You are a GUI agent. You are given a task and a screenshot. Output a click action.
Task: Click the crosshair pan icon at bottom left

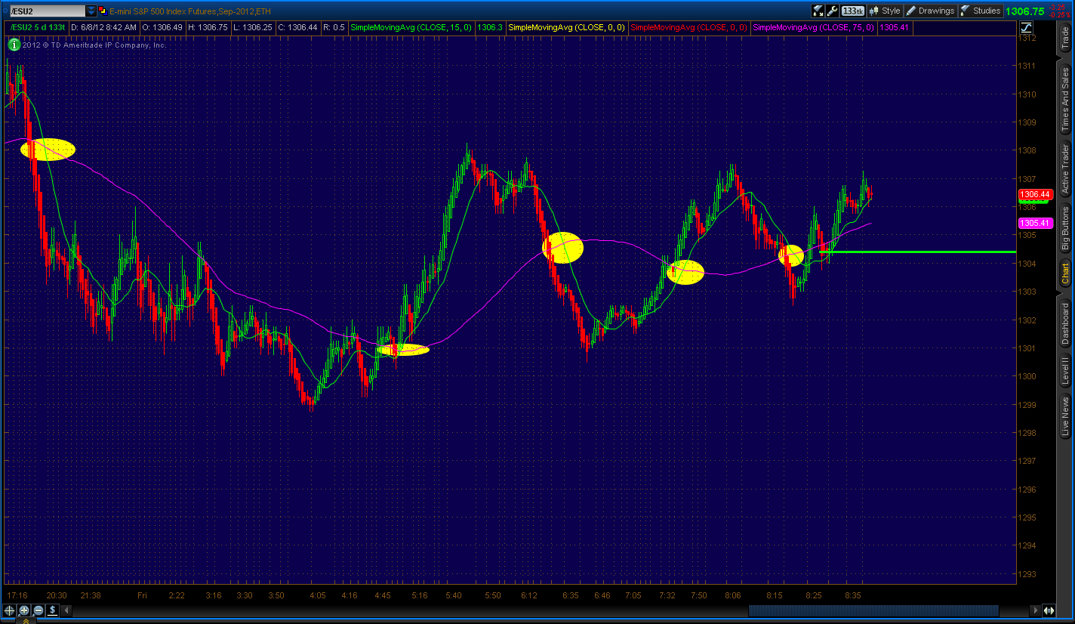10,610
